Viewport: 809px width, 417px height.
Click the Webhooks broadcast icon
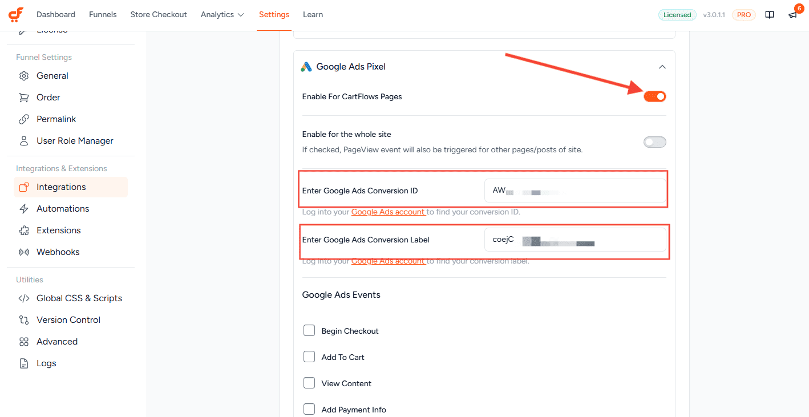pos(24,252)
